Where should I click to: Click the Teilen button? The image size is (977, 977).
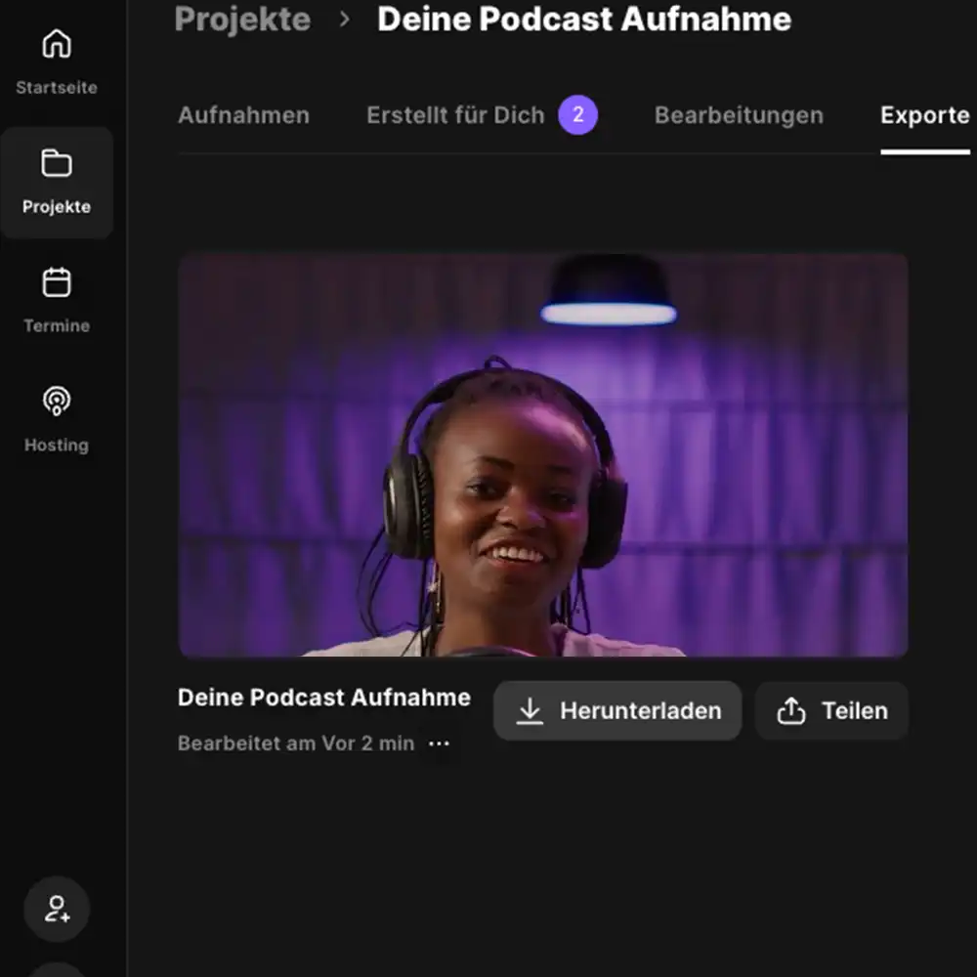pos(831,710)
